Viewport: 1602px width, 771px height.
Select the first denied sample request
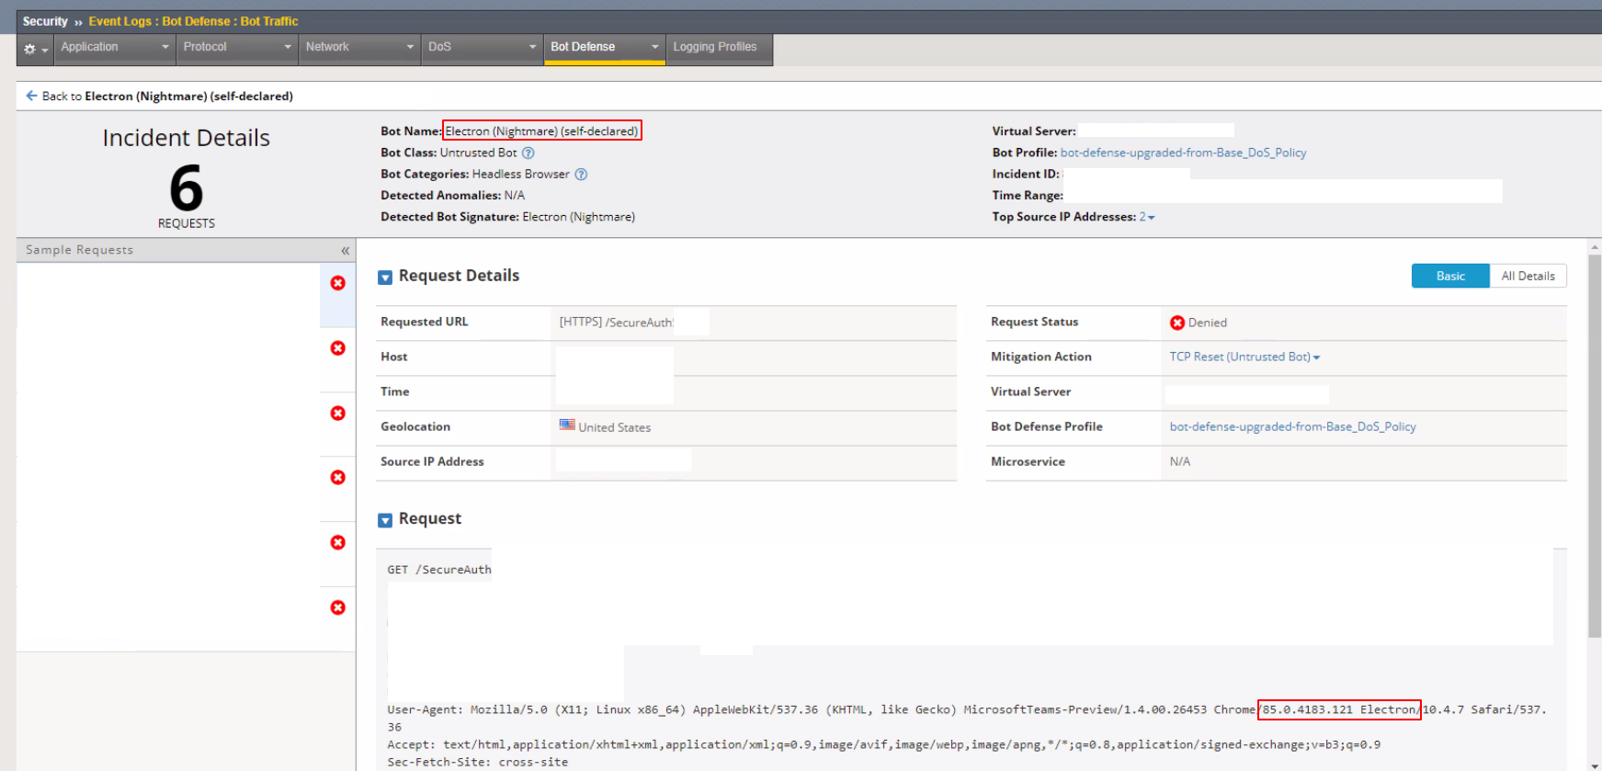338,283
